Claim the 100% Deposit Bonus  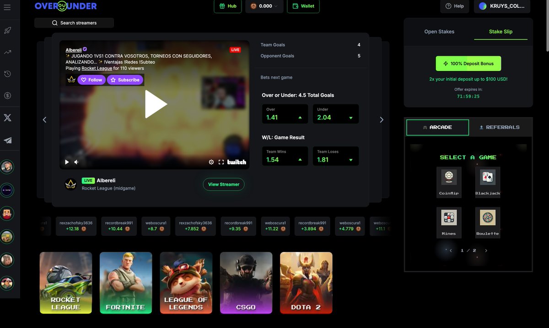[468, 64]
